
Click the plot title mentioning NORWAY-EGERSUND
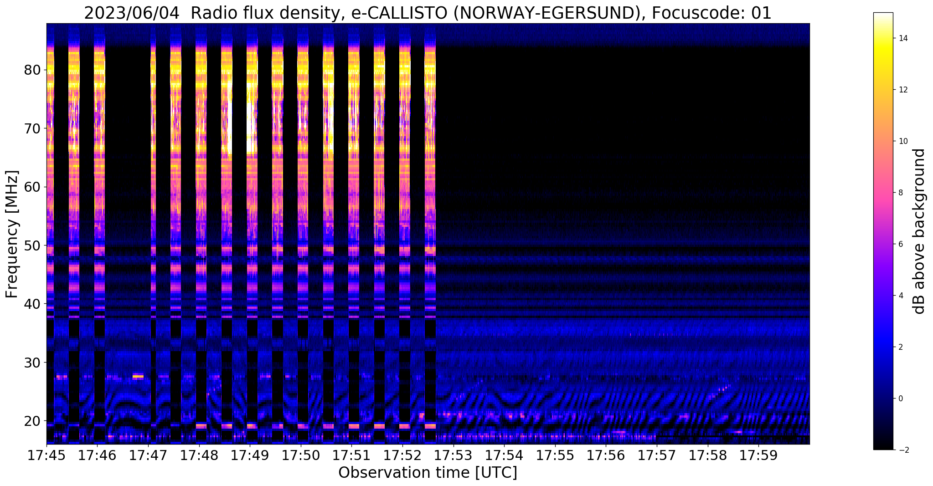[x=428, y=13]
